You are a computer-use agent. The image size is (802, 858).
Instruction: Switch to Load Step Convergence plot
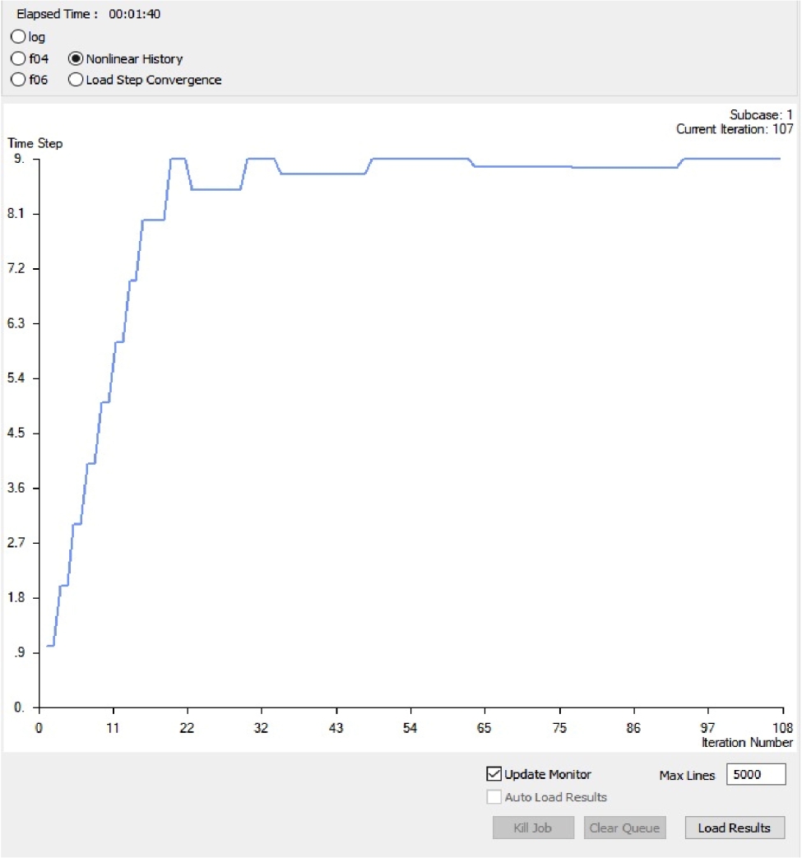pos(76,80)
